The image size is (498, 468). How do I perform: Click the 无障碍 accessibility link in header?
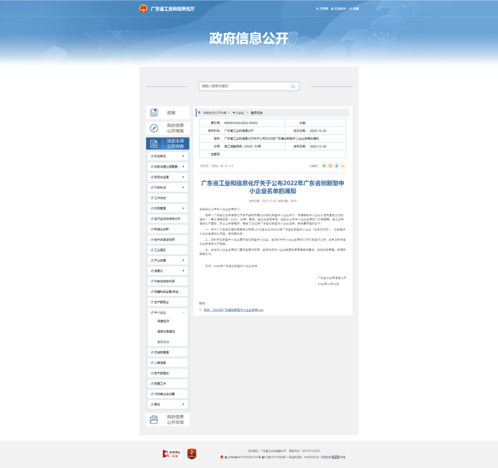point(322,9)
